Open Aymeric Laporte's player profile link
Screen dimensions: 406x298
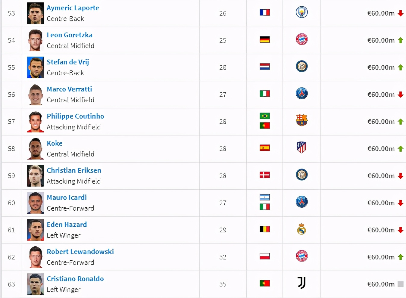tap(73, 8)
